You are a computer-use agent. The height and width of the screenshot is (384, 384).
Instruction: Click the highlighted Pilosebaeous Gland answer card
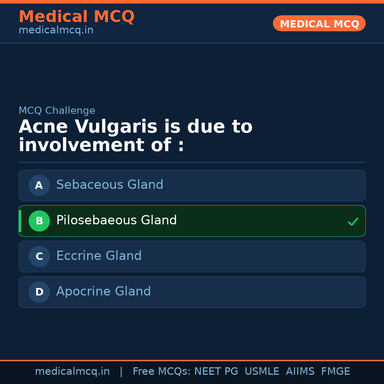tap(192, 221)
